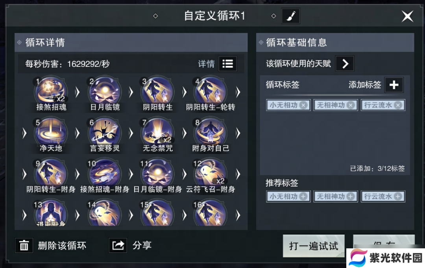Click the trash icon to delete loop
The height and width of the screenshot is (268, 425).
pyautogui.click(x=24, y=246)
